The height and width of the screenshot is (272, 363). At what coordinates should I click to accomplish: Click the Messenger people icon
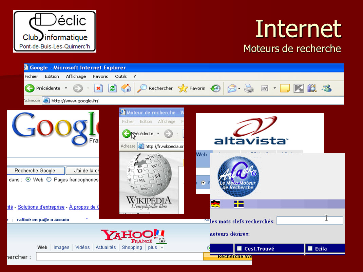coord(327,88)
